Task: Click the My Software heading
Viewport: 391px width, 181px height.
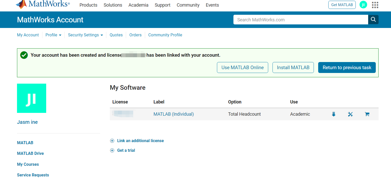Action: [128, 88]
